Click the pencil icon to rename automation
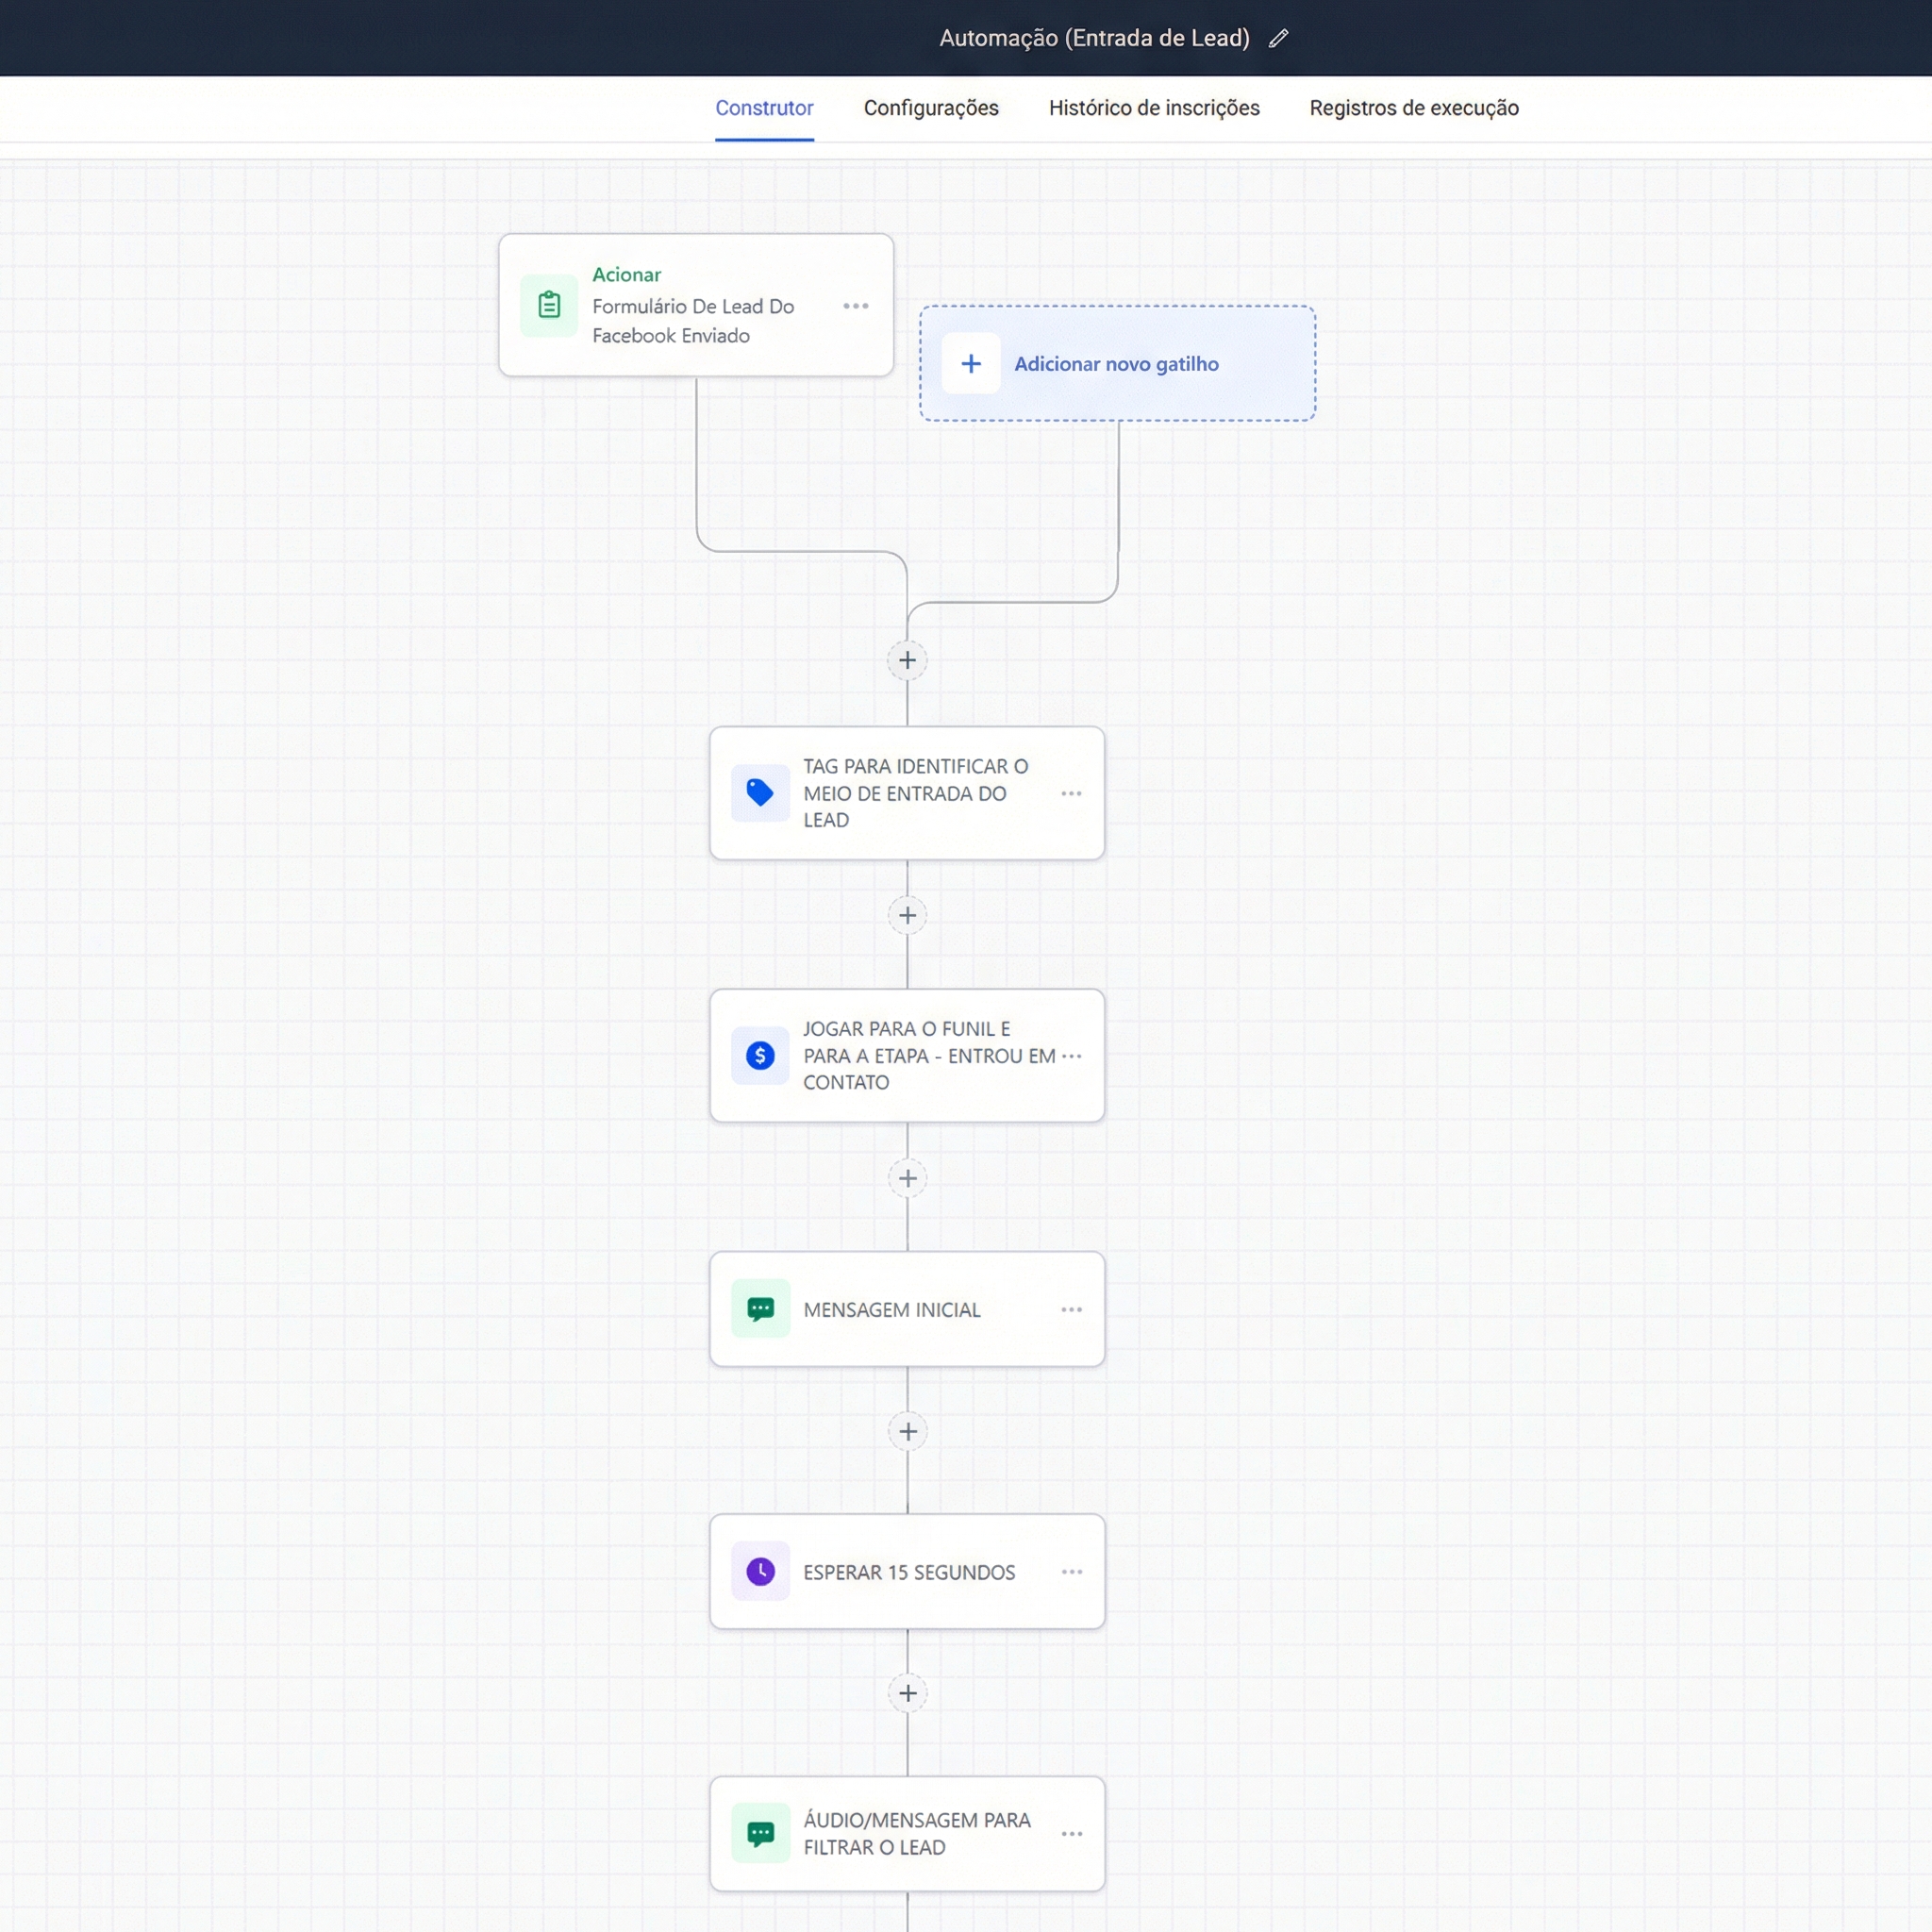The image size is (1932, 1932). [1278, 39]
